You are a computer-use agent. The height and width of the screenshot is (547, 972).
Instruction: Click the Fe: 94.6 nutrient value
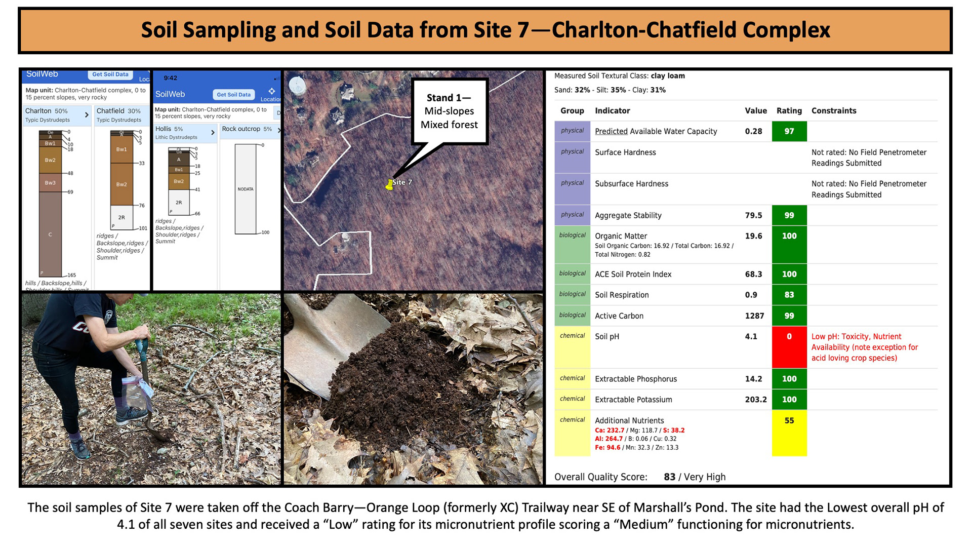click(x=607, y=447)
